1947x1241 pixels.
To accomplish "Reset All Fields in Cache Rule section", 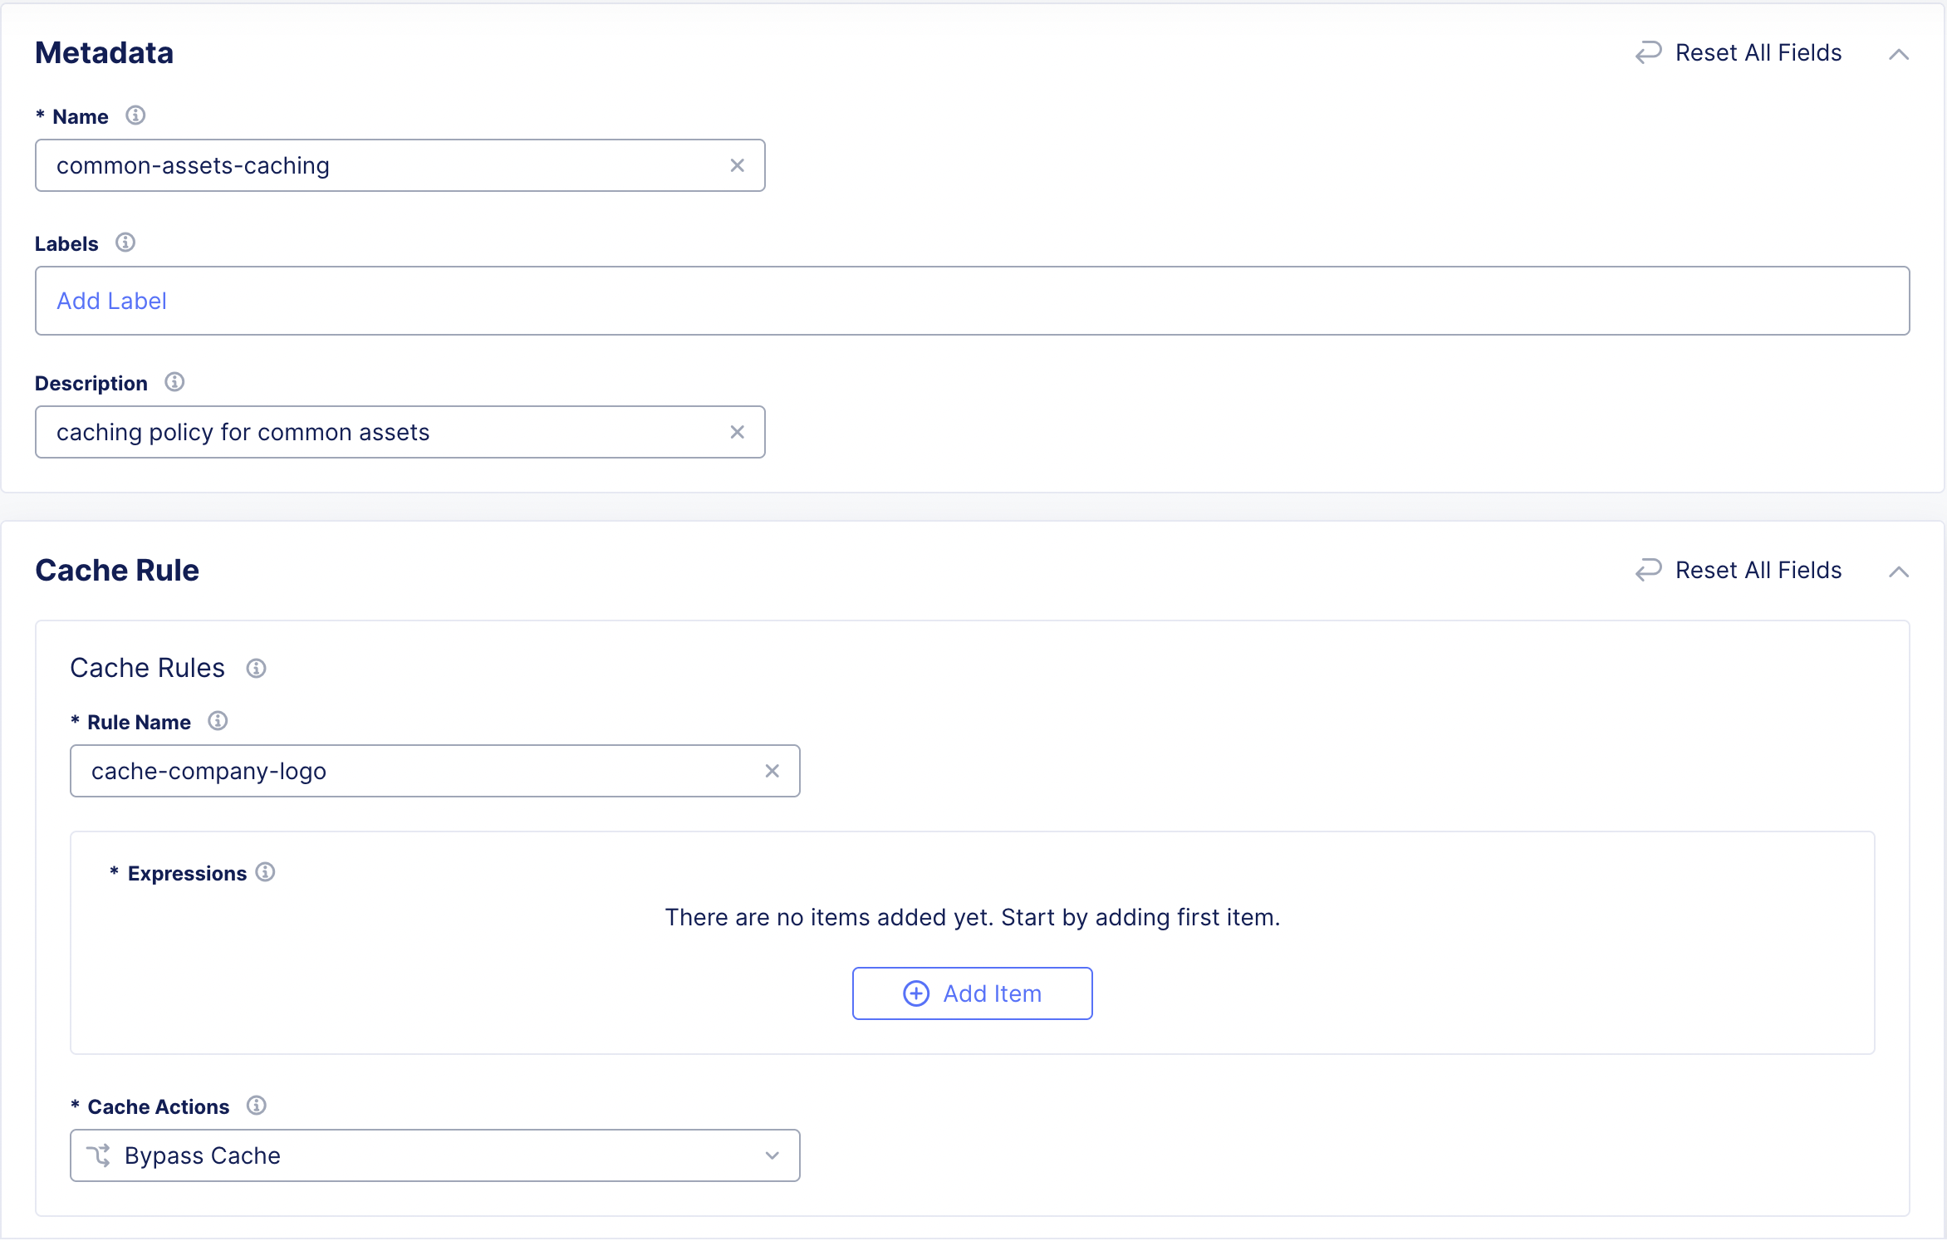I will click(x=1739, y=571).
